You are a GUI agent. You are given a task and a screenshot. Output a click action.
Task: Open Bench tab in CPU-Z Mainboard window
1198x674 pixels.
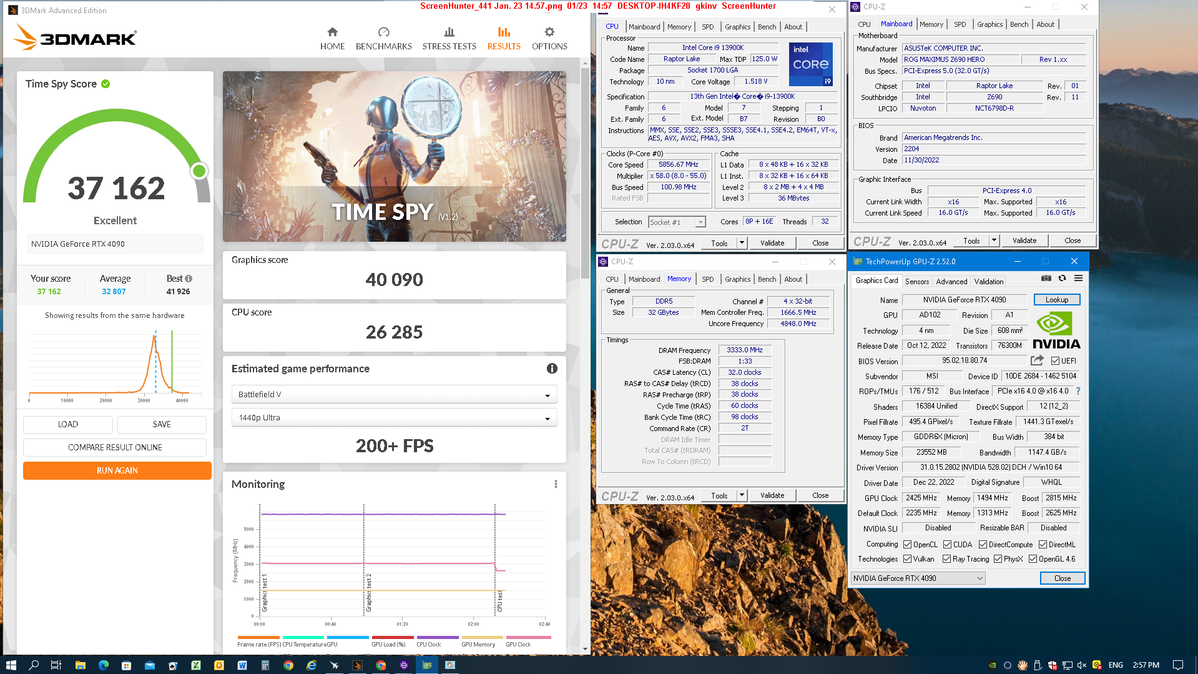[1019, 24]
